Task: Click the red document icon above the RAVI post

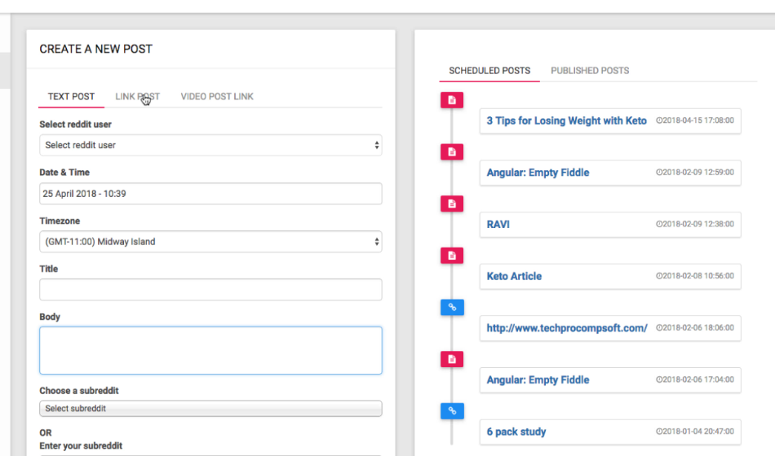Action: [452, 204]
